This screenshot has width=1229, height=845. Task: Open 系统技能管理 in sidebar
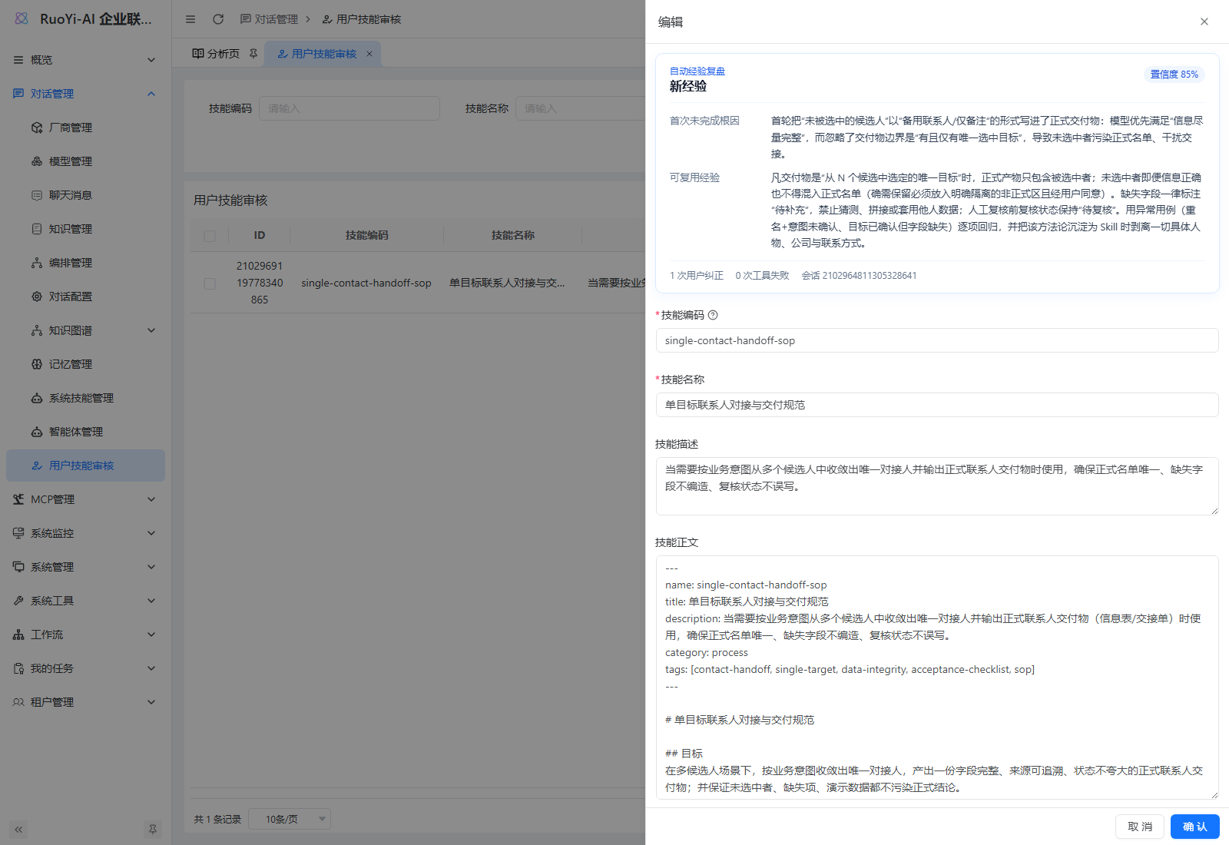85,398
